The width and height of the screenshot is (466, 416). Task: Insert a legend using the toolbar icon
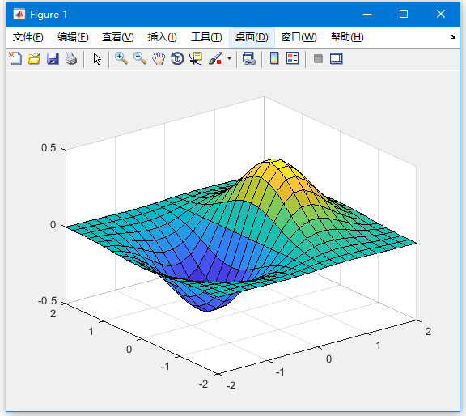(292, 58)
